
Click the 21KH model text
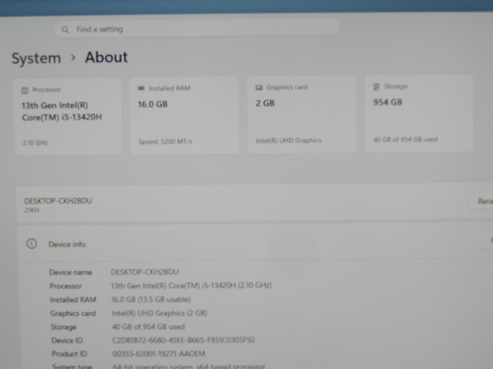tap(32, 210)
